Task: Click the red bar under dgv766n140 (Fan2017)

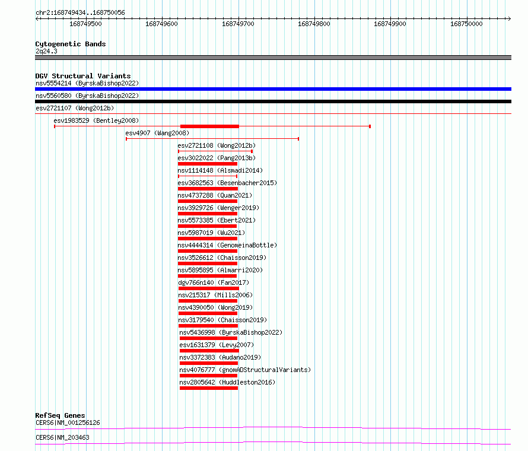Action: (x=208, y=288)
